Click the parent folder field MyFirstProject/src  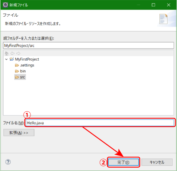tap(88, 46)
